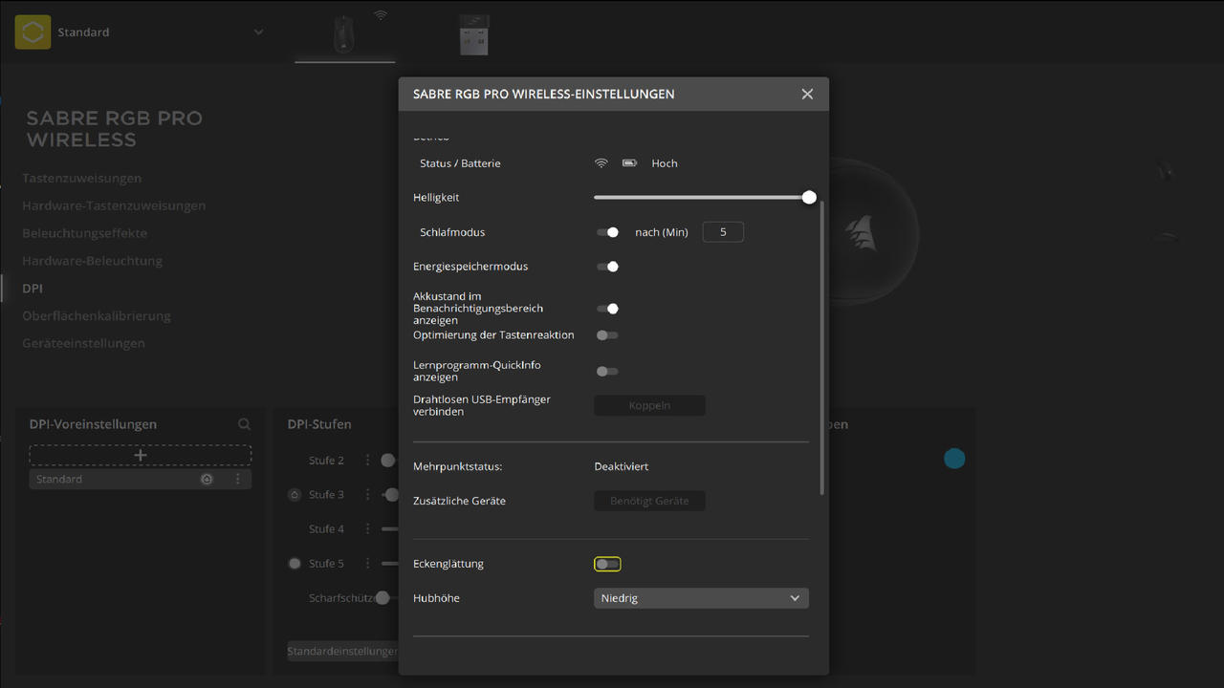Close the wireless settings dialog

pyautogui.click(x=807, y=94)
